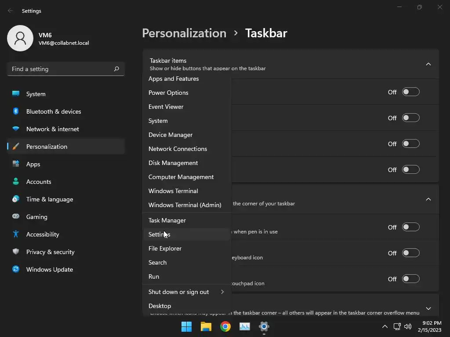Open Time & language settings
This screenshot has height=337, width=450.
coord(66,199)
